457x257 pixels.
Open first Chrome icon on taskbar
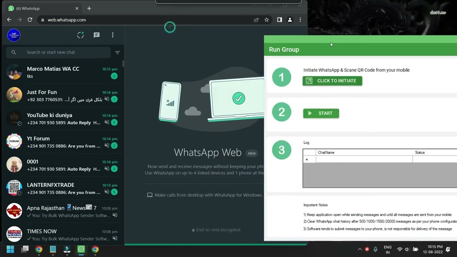(x=39, y=249)
